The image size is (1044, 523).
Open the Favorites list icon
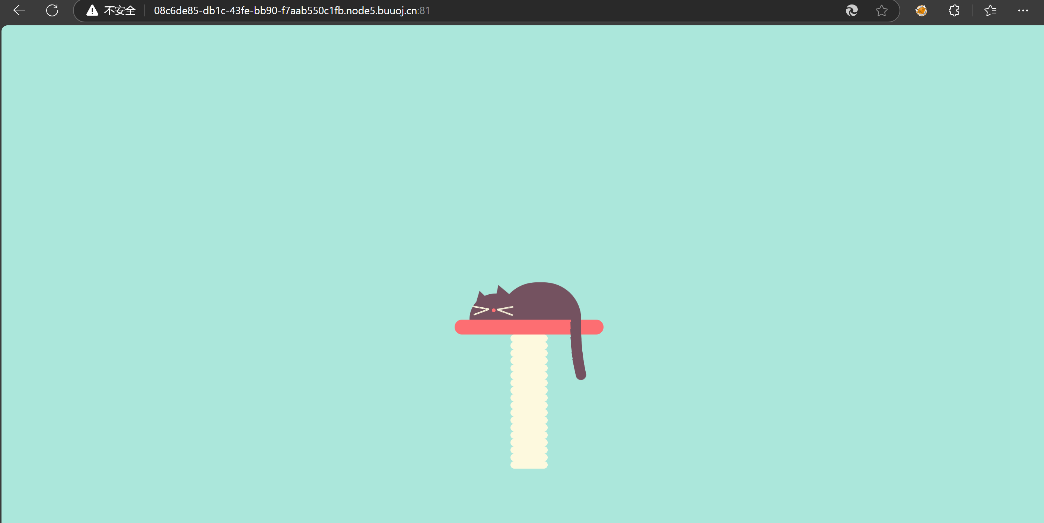[x=990, y=10]
